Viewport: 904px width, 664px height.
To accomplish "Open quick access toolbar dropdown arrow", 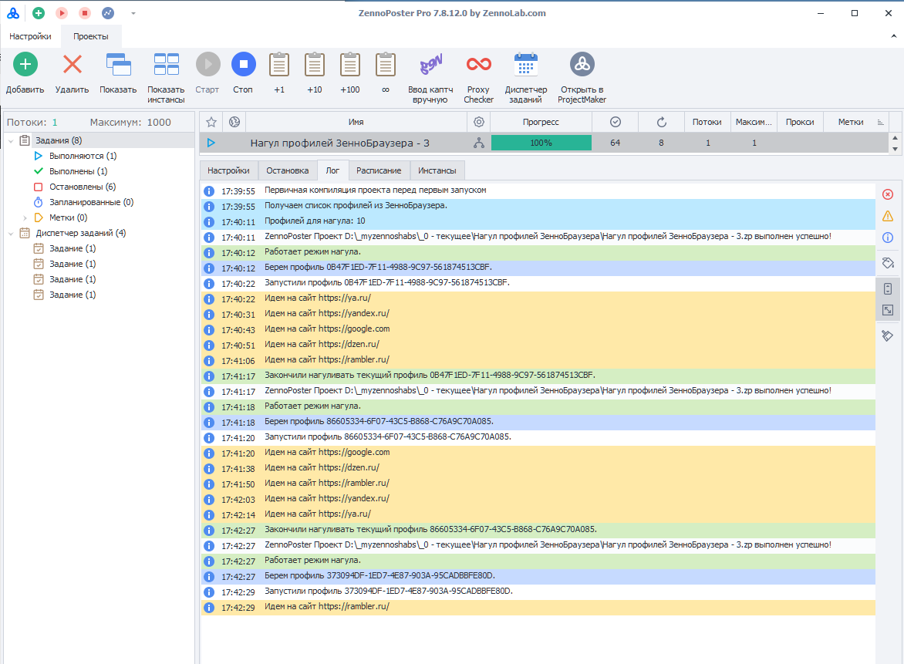I will click(x=133, y=13).
